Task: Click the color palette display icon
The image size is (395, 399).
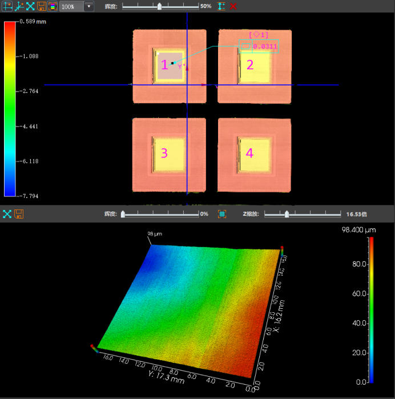Action: click(x=52, y=6)
